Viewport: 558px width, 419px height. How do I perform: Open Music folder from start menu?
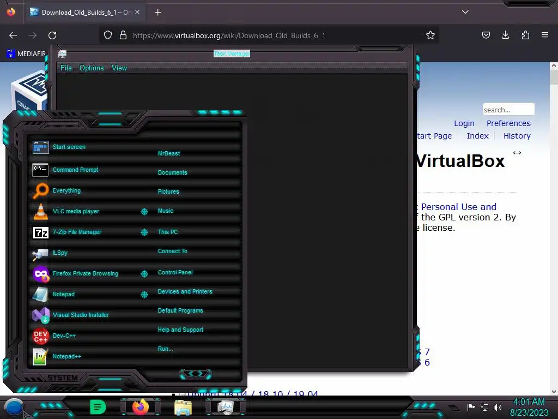click(x=166, y=211)
